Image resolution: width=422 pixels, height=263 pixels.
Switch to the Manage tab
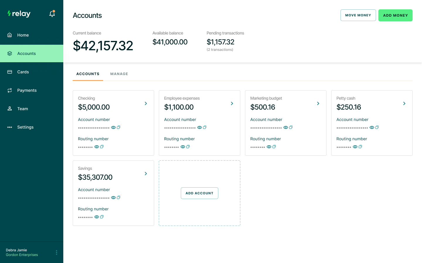click(x=119, y=74)
